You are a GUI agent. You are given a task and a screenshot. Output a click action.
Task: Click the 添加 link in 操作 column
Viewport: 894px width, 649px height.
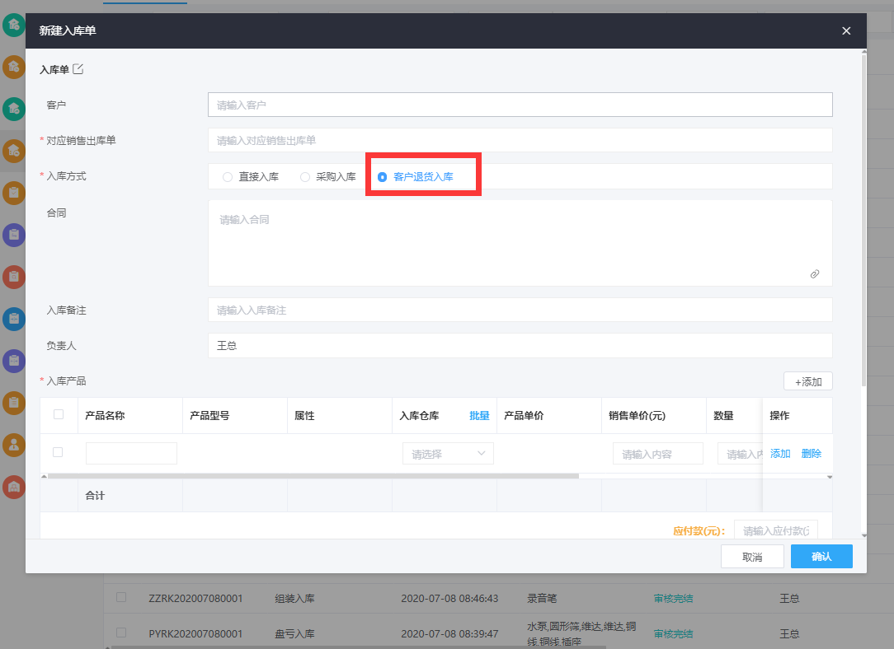[x=780, y=453]
